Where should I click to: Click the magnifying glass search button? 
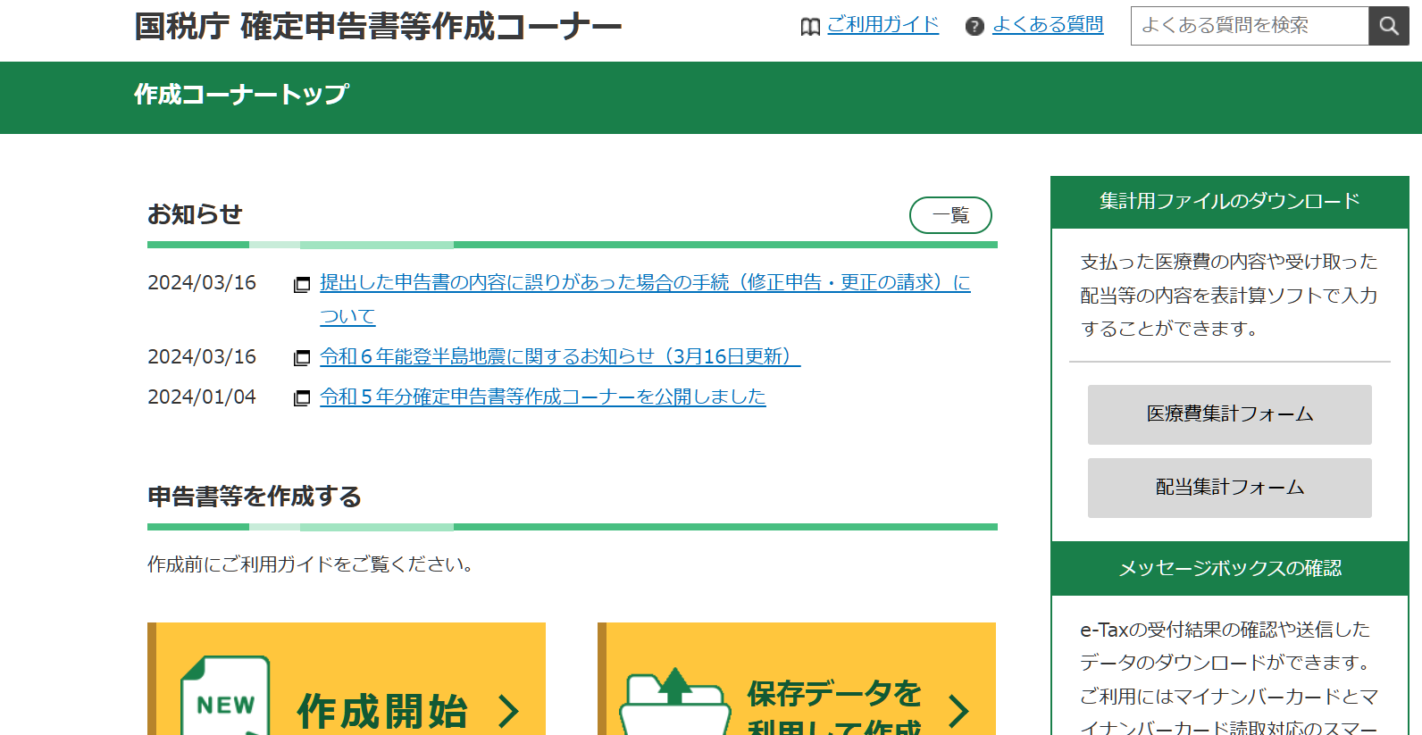[1388, 26]
